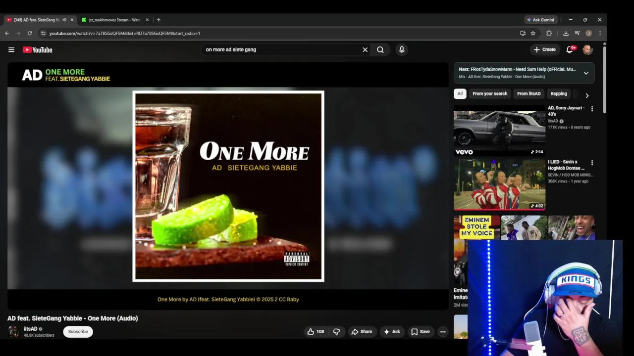
Task: Go to YouTube home via logo
Action: click(37, 49)
